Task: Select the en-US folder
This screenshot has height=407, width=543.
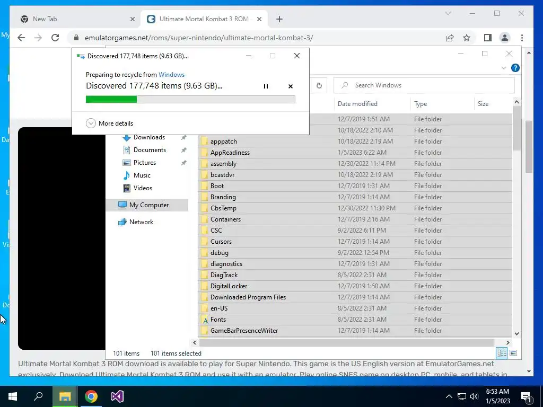Action: tap(355, 308)
